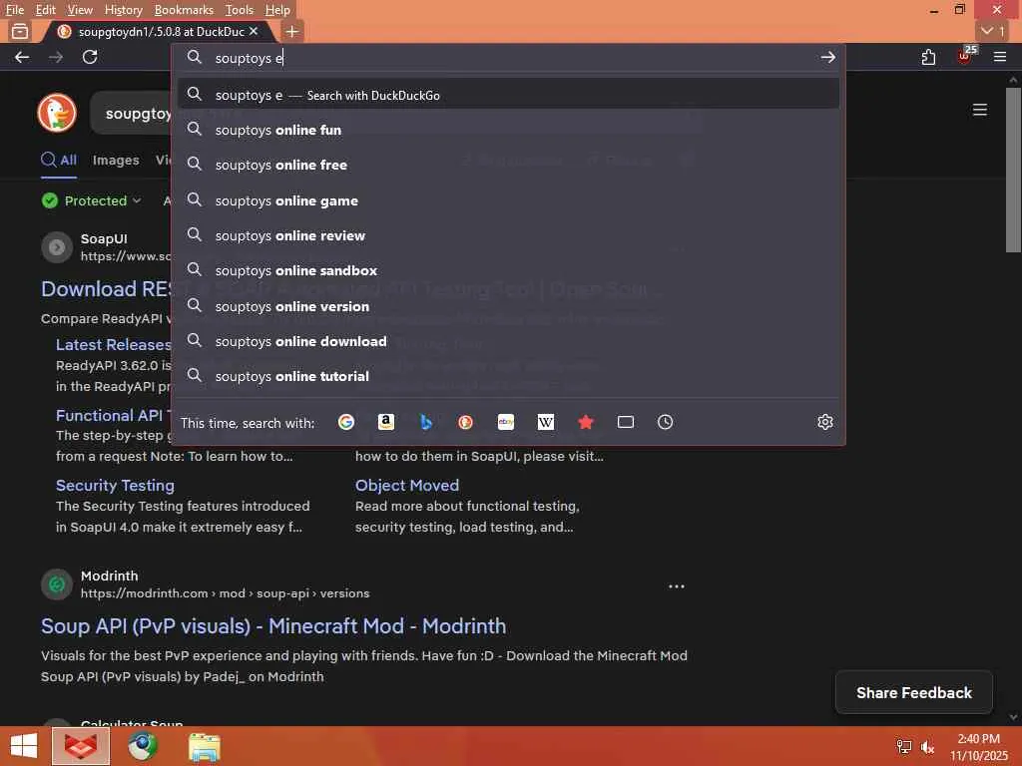Open the Tools menu
1022x766 pixels.
coord(240,10)
